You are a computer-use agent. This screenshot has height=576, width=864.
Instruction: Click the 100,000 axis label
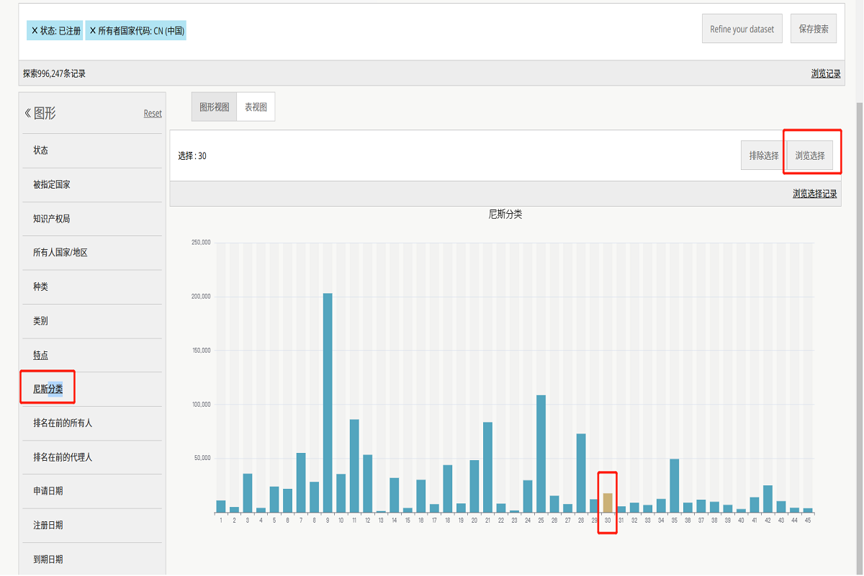click(200, 405)
